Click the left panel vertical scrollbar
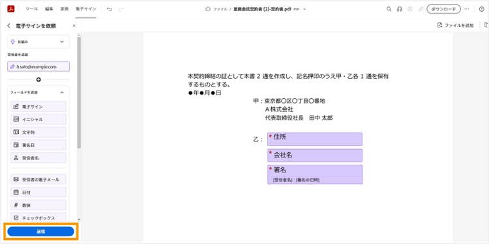This screenshot has width=489, height=244. (79, 93)
